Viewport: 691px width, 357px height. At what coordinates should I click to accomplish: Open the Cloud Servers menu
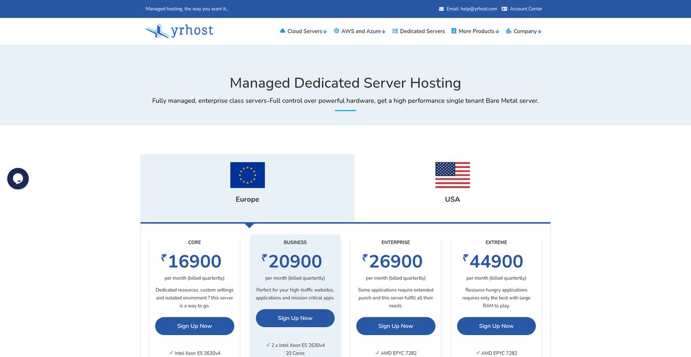click(303, 31)
